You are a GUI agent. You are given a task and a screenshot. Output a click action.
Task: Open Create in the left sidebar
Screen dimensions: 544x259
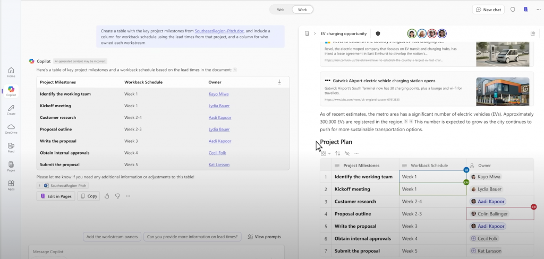tap(11, 110)
